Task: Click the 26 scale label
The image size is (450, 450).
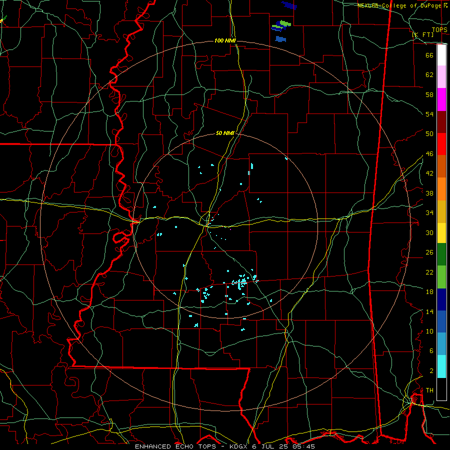Action: pyautogui.click(x=429, y=252)
